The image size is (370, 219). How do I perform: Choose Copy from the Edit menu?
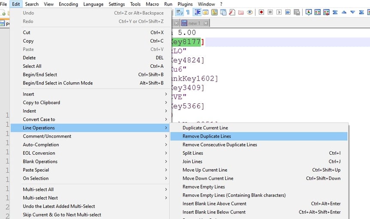tap(90, 41)
